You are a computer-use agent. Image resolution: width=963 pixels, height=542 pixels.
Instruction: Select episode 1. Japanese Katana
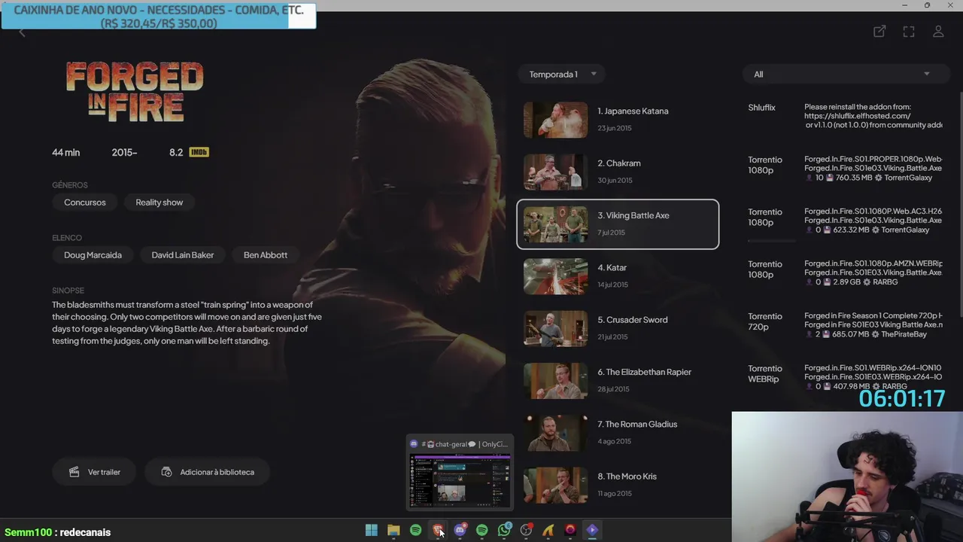click(x=618, y=120)
